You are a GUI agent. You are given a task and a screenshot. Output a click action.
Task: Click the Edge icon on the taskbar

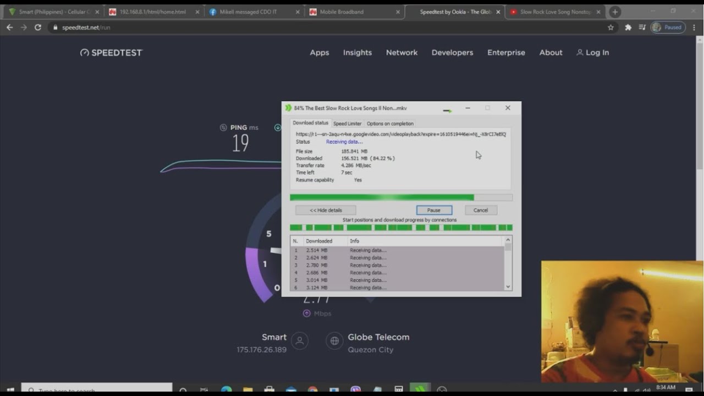(x=226, y=390)
